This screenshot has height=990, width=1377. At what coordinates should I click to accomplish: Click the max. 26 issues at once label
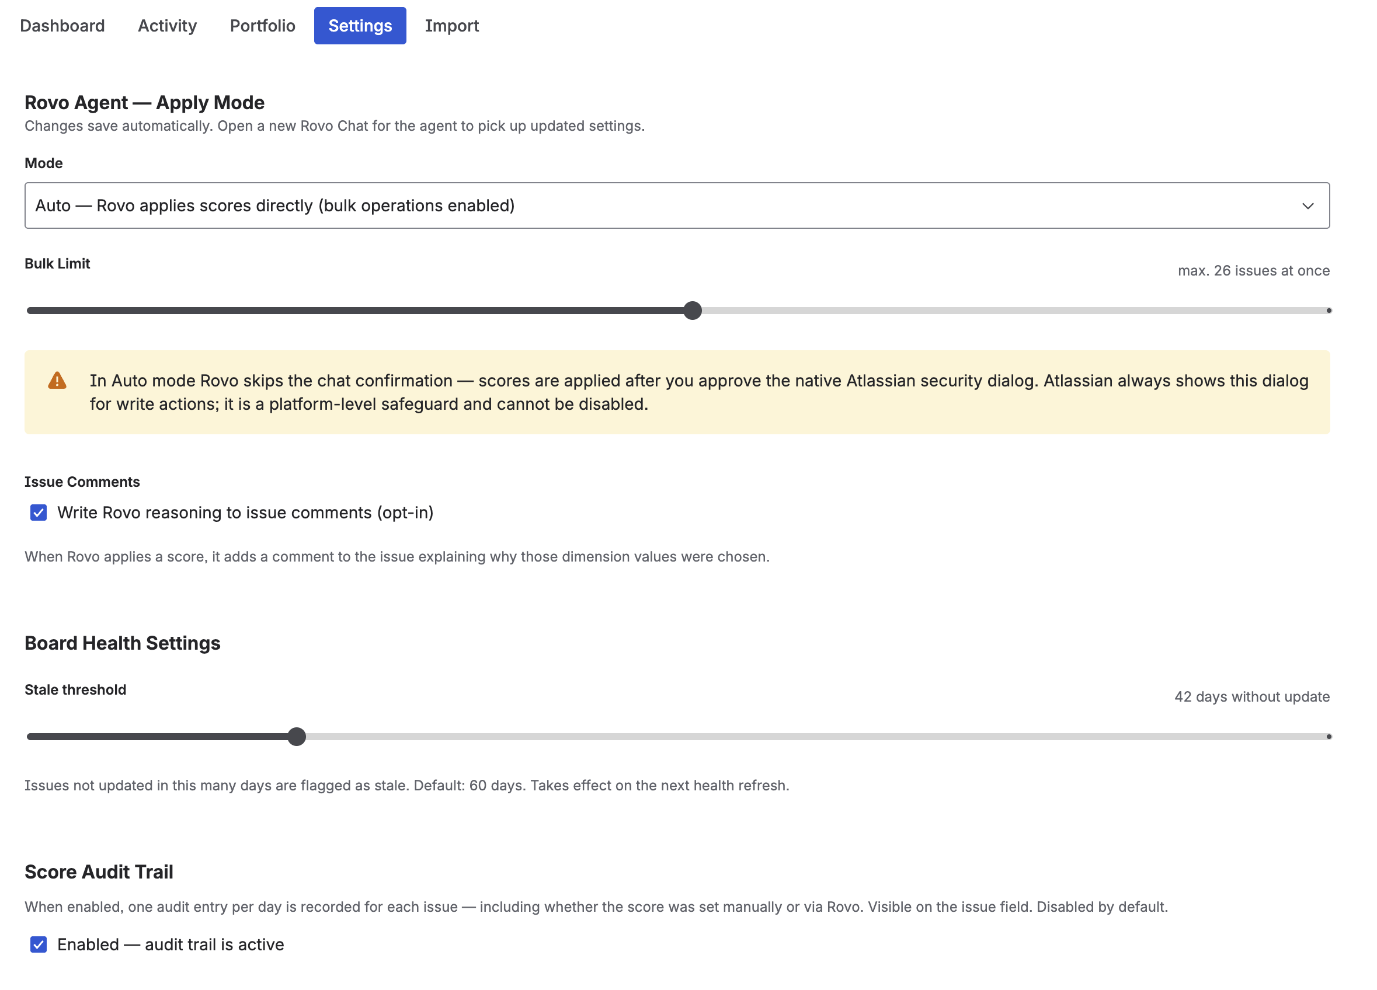(1253, 271)
